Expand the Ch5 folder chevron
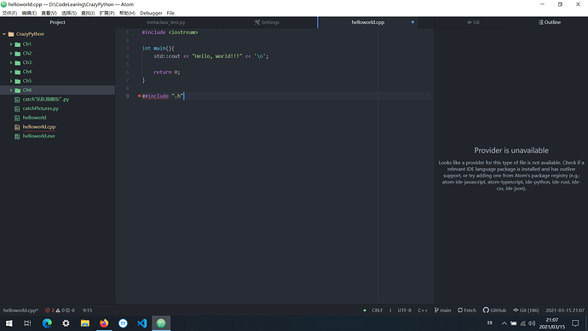The image size is (588, 331). [11, 81]
